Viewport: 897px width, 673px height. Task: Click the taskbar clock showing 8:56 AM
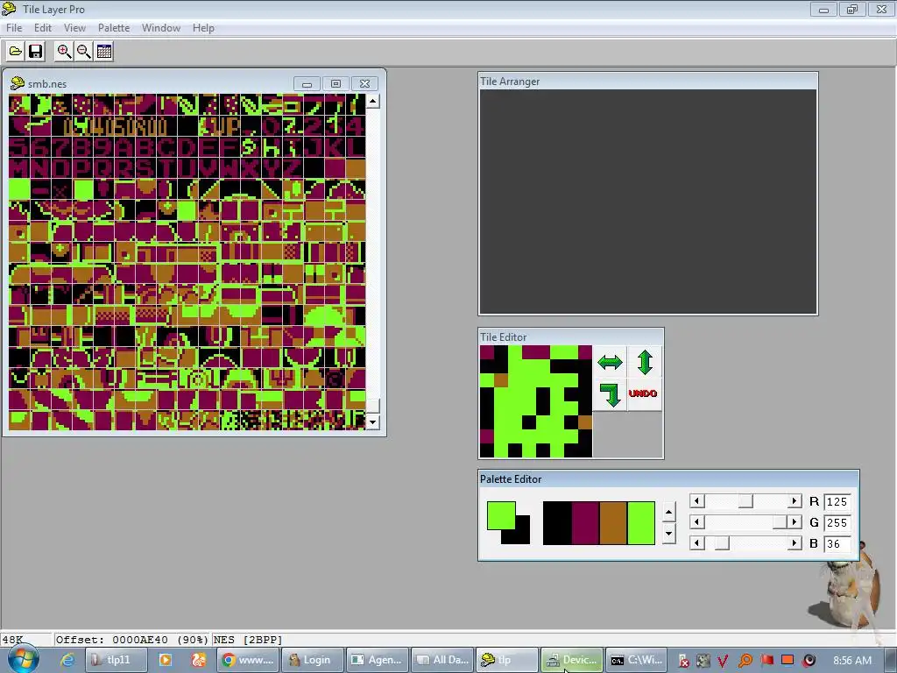click(x=852, y=661)
